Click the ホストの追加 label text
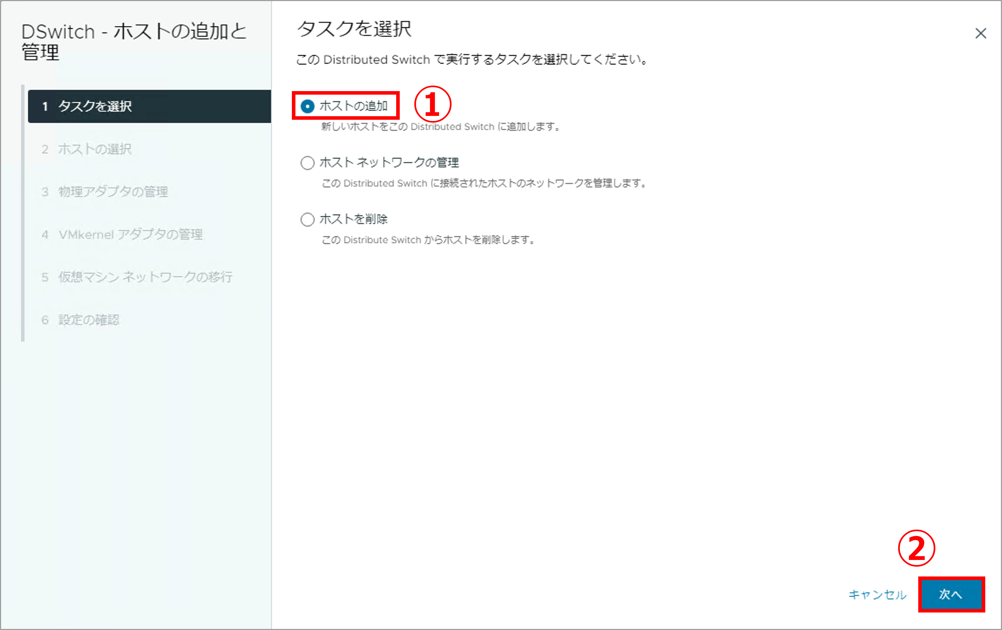The width and height of the screenshot is (1002, 630). click(x=353, y=106)
